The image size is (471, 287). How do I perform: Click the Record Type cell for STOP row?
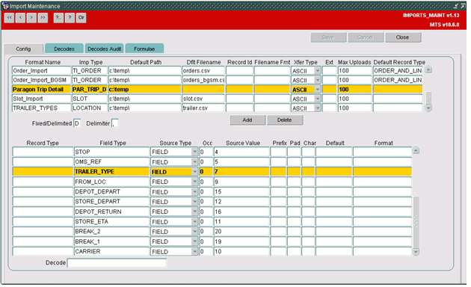(43, 152)
